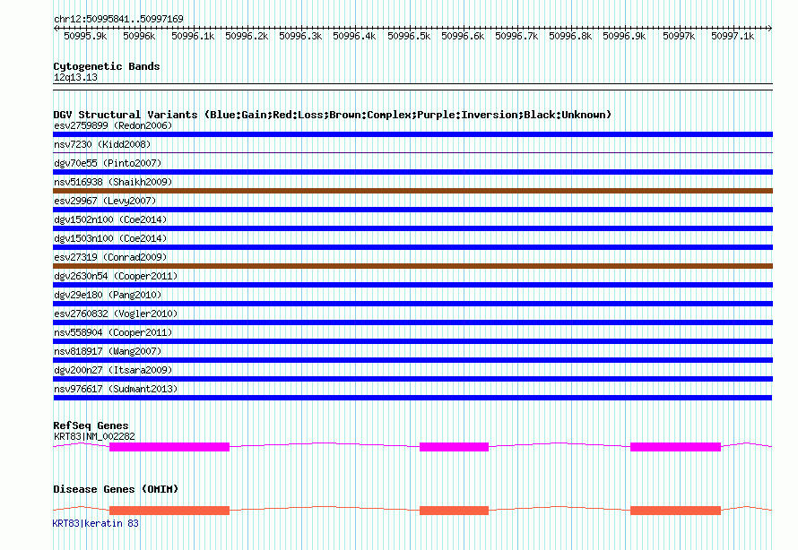Click the Cytogenetic Bands track title

point(107,66)
